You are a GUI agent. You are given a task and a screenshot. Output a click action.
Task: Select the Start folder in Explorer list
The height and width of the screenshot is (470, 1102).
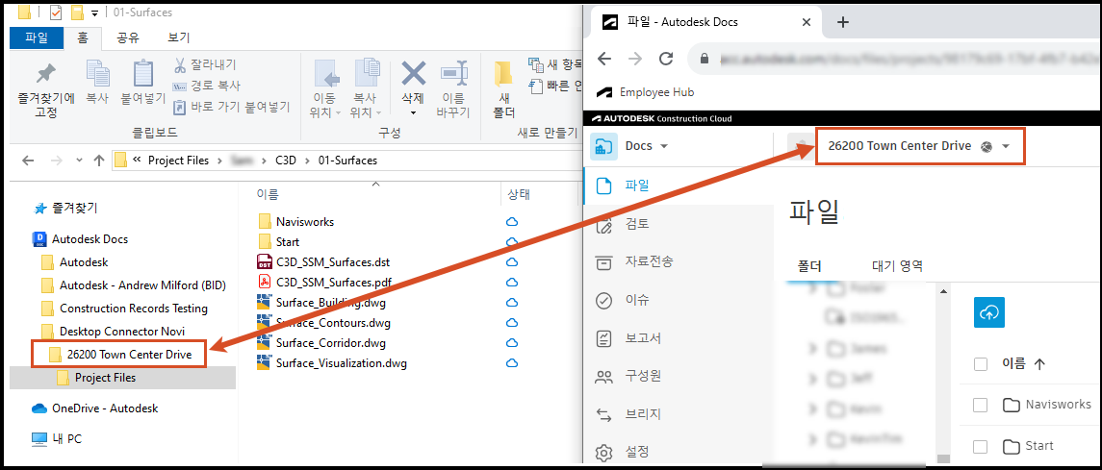pos(279,242)
